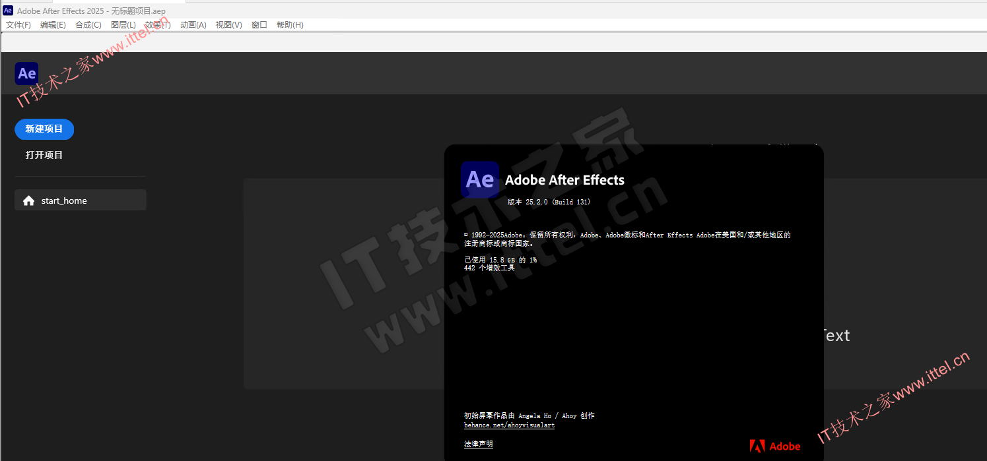Click the Adobe After Effects heading in the dialog
The image size is (987, 461).
tap(564, 180)
